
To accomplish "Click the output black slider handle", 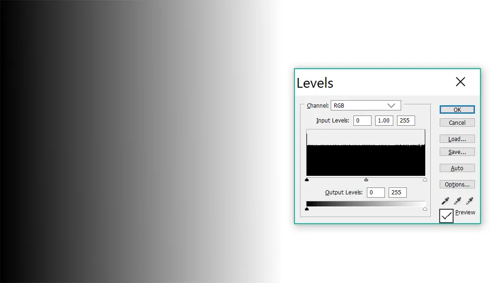I will (307, 209).
